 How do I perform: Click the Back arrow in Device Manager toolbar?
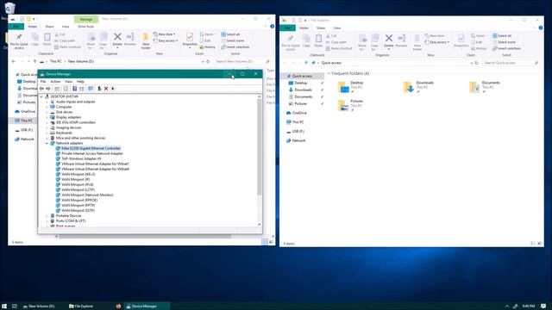point(41,89)
